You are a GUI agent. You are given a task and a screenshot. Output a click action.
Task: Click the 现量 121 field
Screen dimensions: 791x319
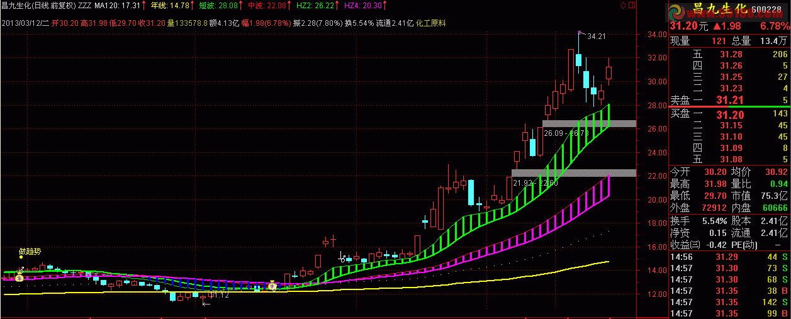697,41
